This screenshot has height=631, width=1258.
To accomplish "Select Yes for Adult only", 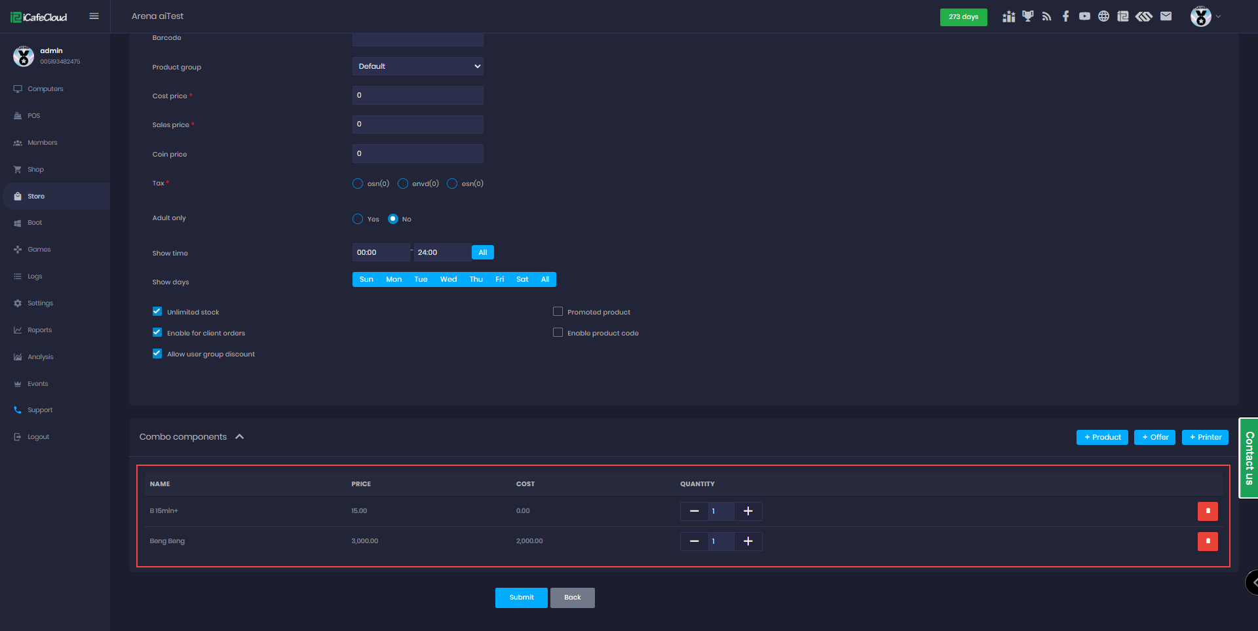I will click(358, 219).
